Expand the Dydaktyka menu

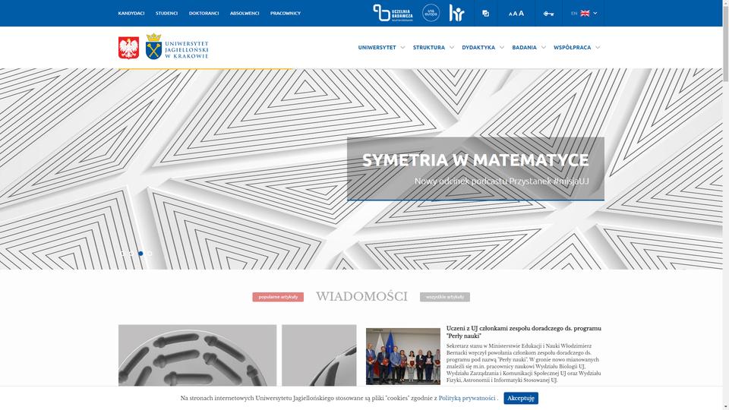coord(483,47)
